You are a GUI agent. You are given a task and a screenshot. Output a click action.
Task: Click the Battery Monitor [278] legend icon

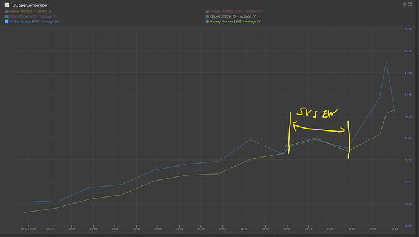point(207,11)
